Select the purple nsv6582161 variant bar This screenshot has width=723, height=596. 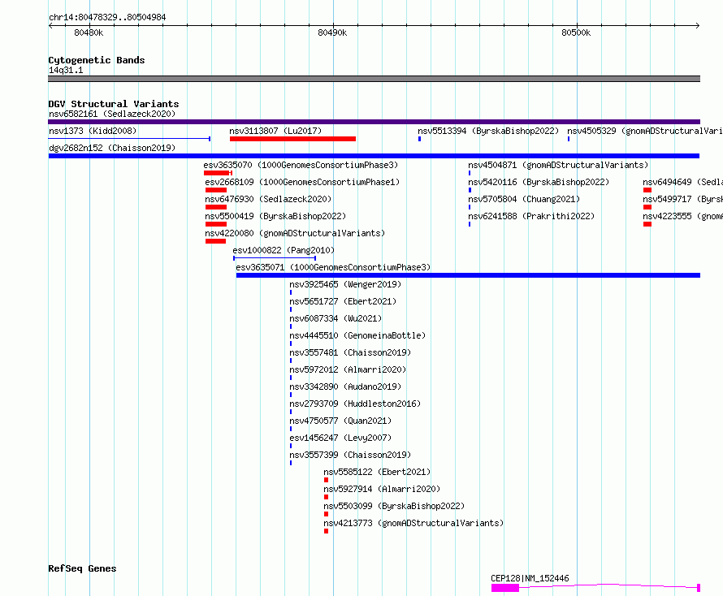374,122
